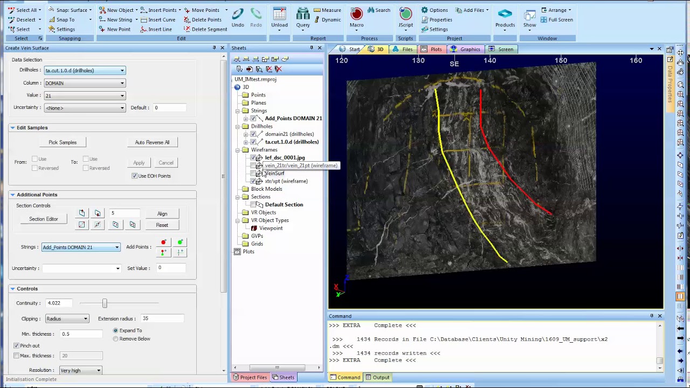690x388 pixels.
Task: Collapse the Wireframes tree folder
Action: click(238, 150)
